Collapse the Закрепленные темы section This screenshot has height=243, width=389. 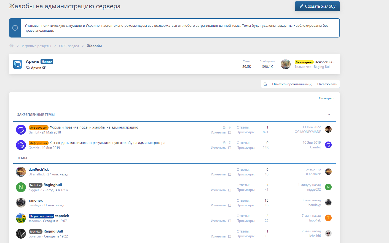click(x=329, y=115)
